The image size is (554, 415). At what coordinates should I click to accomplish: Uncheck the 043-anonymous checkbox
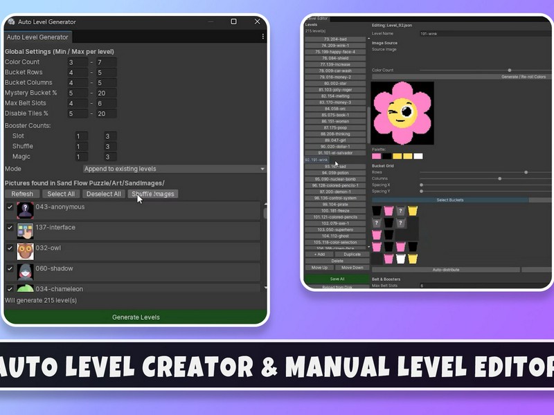[x=10, y=207]
